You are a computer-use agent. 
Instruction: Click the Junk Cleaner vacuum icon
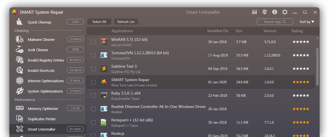point(20,50)
